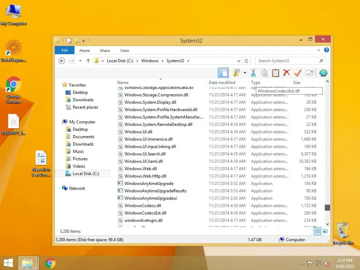Select windowslivelogin.dll file
The height and width of the screenshot is (270, 360).
tap(143, 220)
